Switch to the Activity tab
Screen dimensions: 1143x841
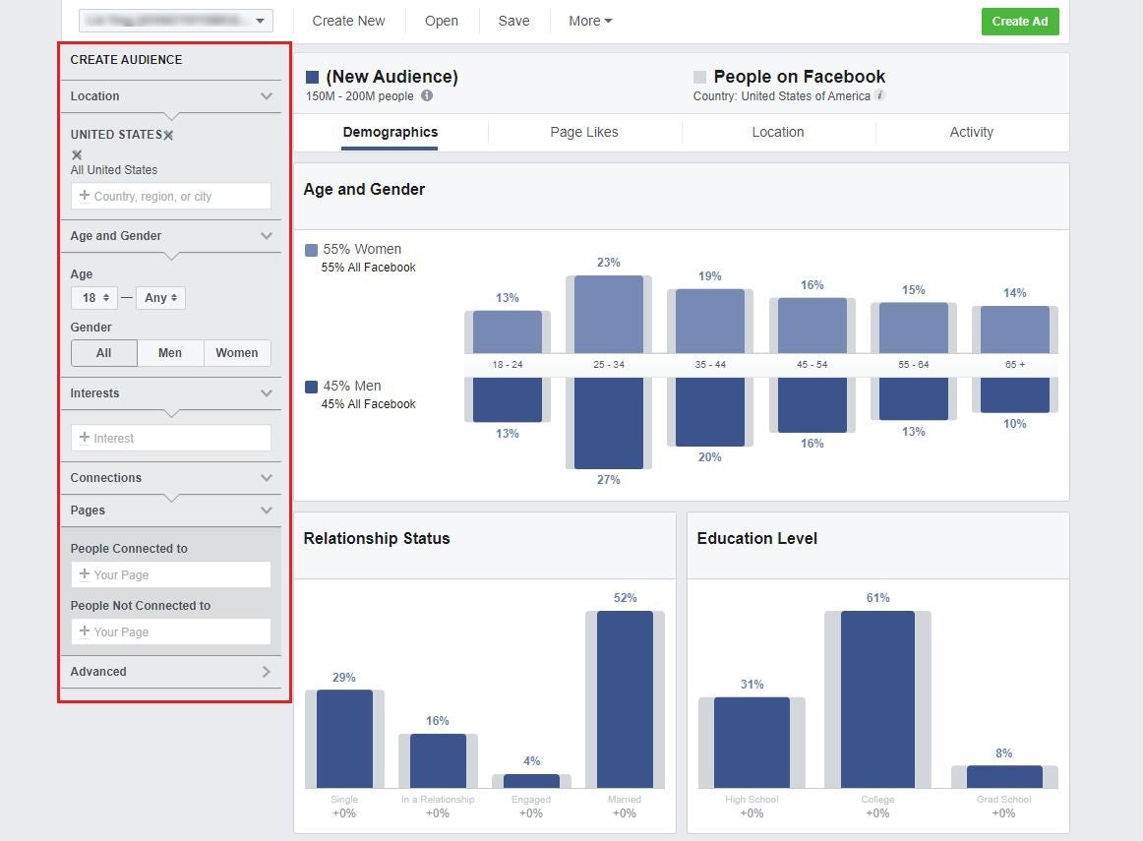[971, 132]
